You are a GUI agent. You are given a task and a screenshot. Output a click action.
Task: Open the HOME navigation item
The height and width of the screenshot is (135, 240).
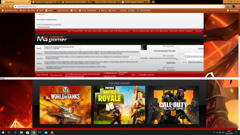pos(39,48)
